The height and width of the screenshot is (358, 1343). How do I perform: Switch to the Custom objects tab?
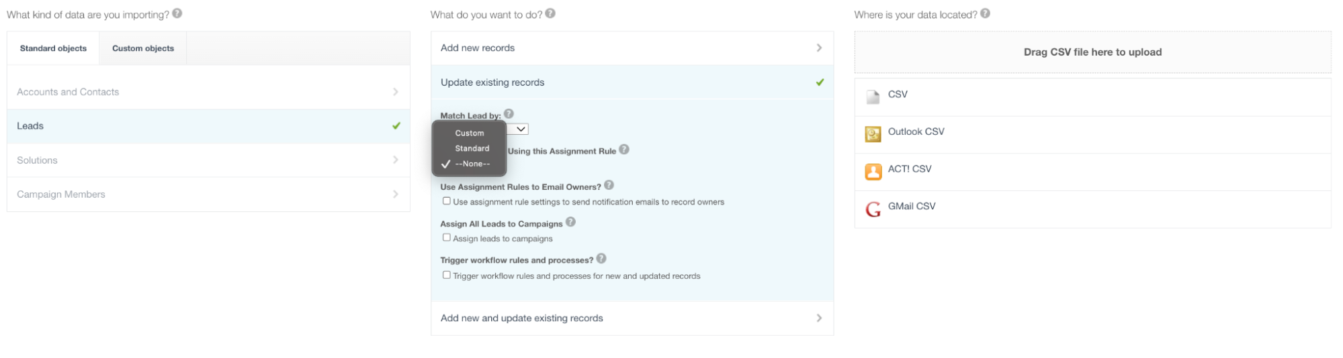pyautogui.click(x=143, y=48)
